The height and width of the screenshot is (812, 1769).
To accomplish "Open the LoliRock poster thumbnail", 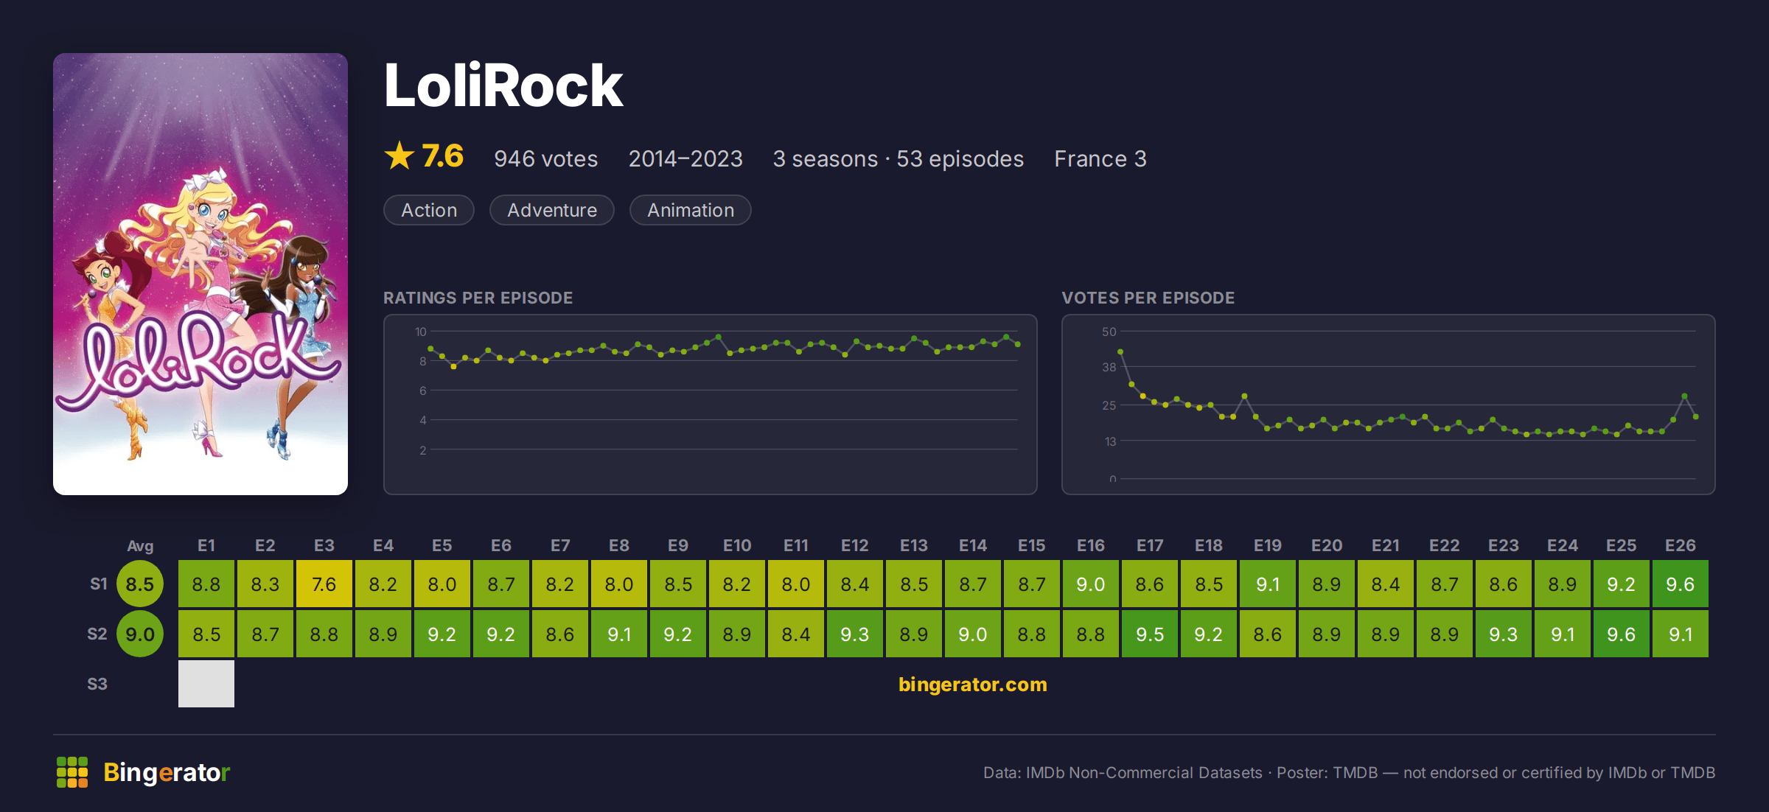I will coord(200,273).
